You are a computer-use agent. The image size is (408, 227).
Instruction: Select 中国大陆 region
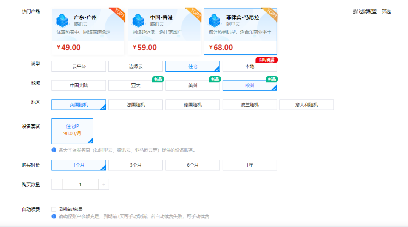point(79,86)
